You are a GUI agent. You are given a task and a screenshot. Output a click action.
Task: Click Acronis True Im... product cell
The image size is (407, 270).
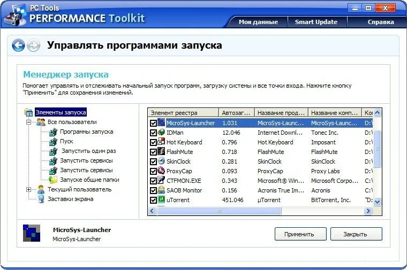(281, 190)
